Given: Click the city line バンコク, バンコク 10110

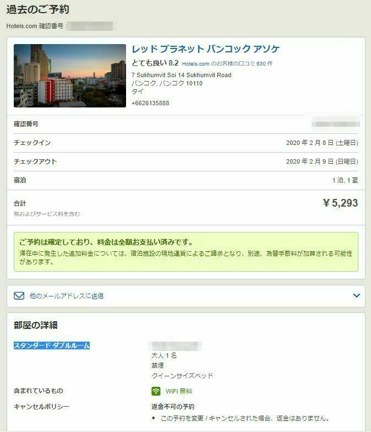Looking at the screenshot, I should click(x=167, y=83).
